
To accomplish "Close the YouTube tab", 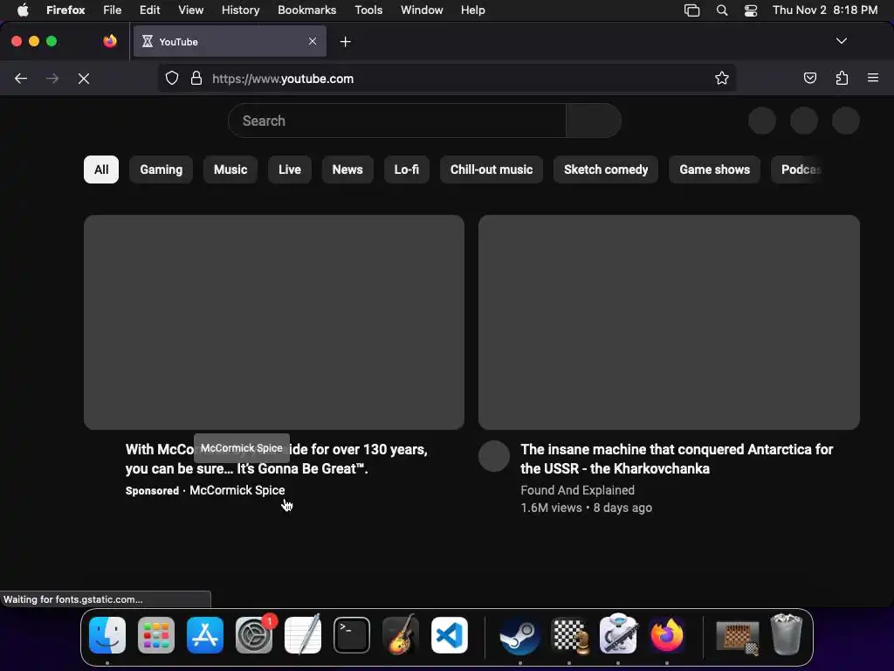I will pyautogui.click(x=313, y=41).
